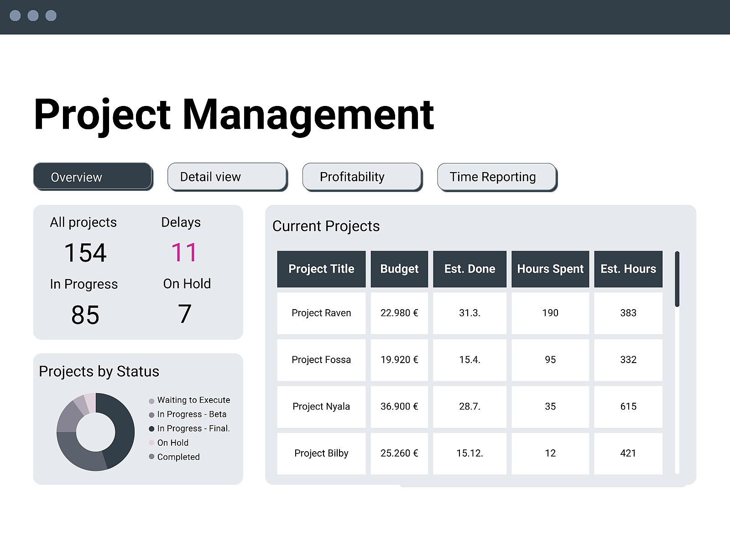Sort by the Hours Spent column header
The image size is (730, 548).
click(x=550, y=269)
